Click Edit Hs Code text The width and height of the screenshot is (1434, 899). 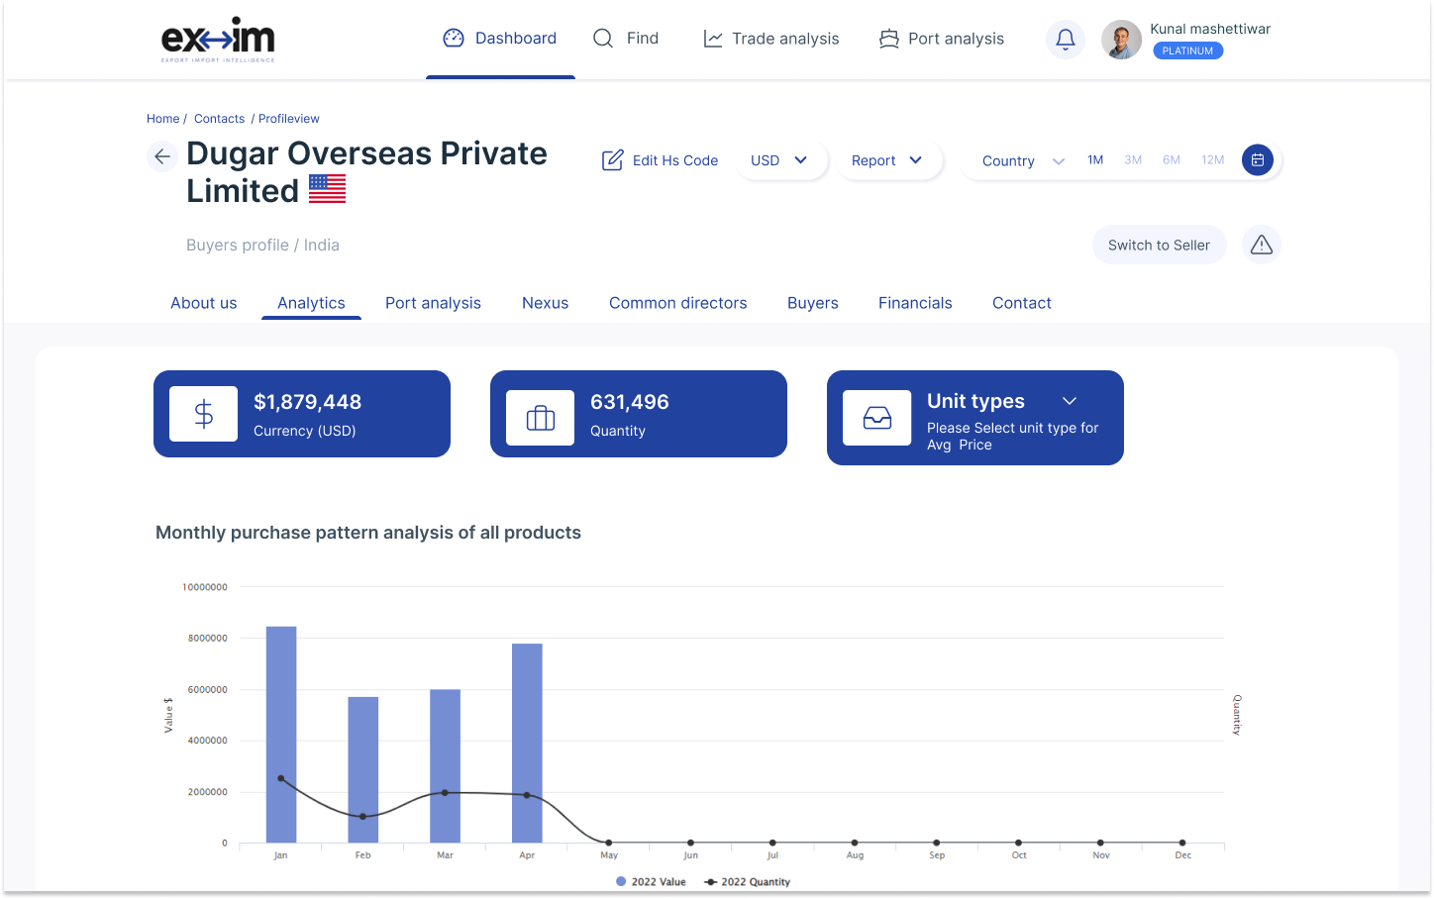(x=675, y=160)
